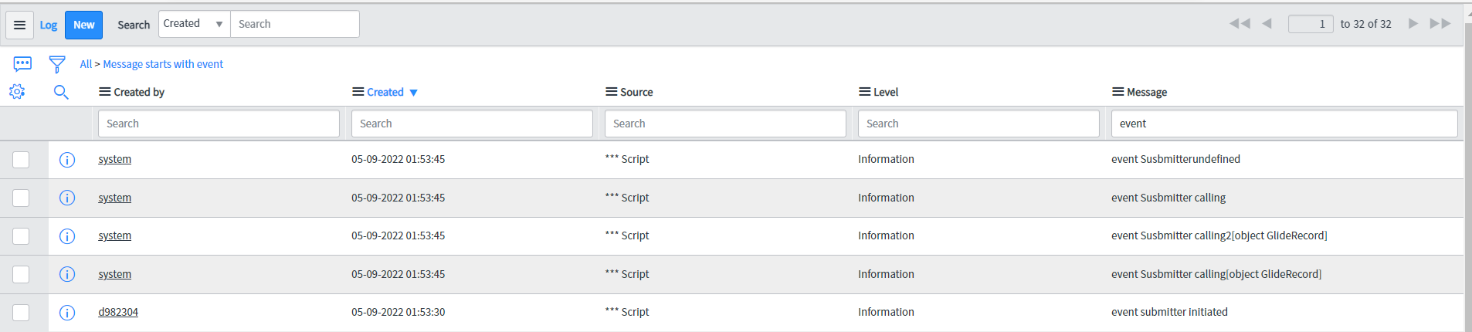Click Information level in d982304 row
1472x332 pixels.
coord(886,312)
